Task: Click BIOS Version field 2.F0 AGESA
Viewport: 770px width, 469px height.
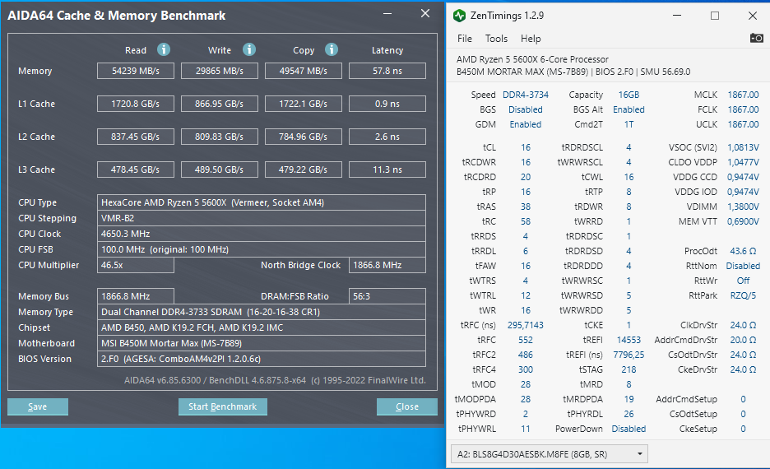Action: click(262, 359)
